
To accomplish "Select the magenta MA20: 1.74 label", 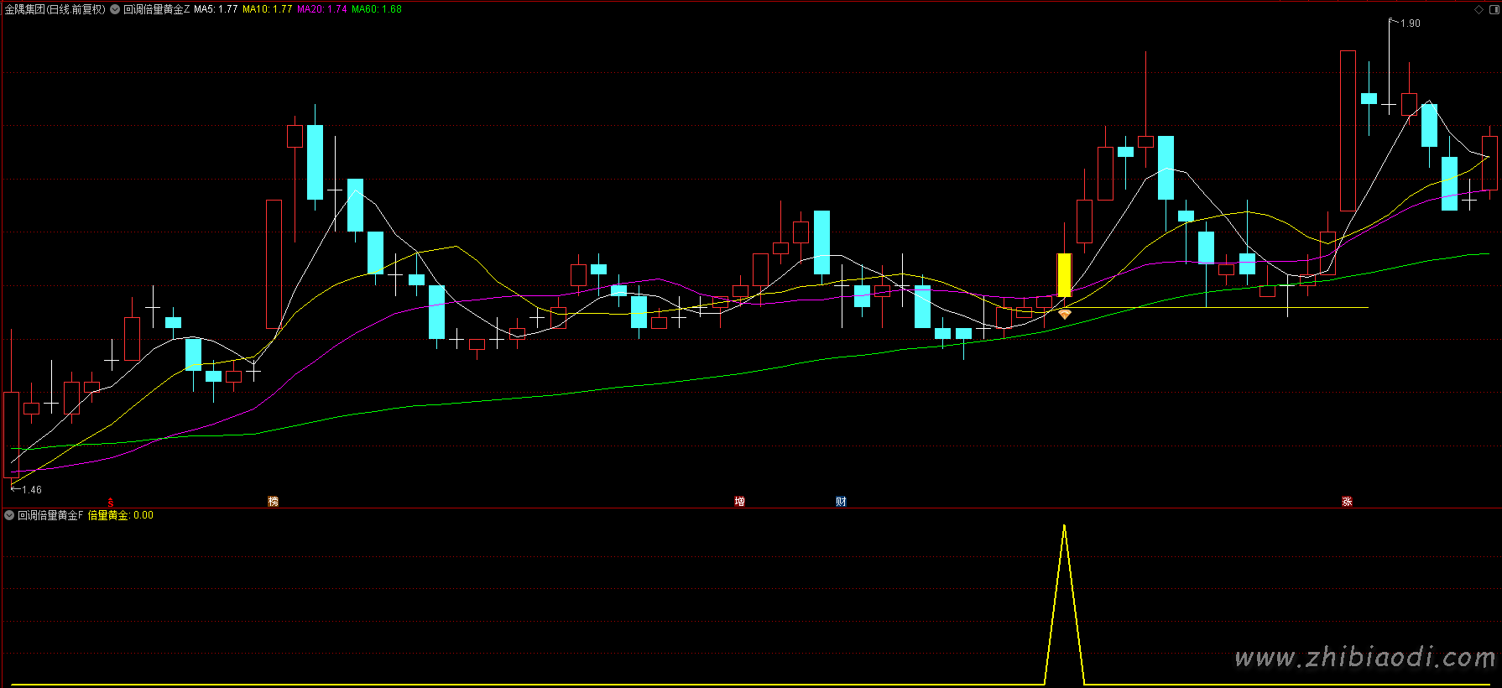I will (321, 9).
